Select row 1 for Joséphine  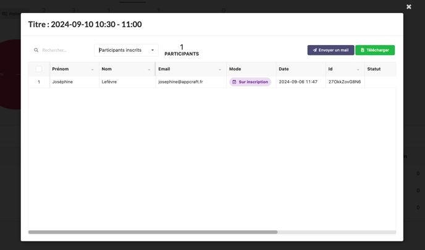[x=39, y=82]
